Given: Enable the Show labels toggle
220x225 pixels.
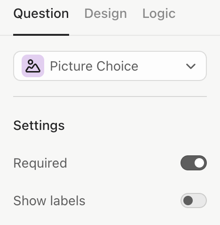Looking at the screenshot, I should coord(194,201).
